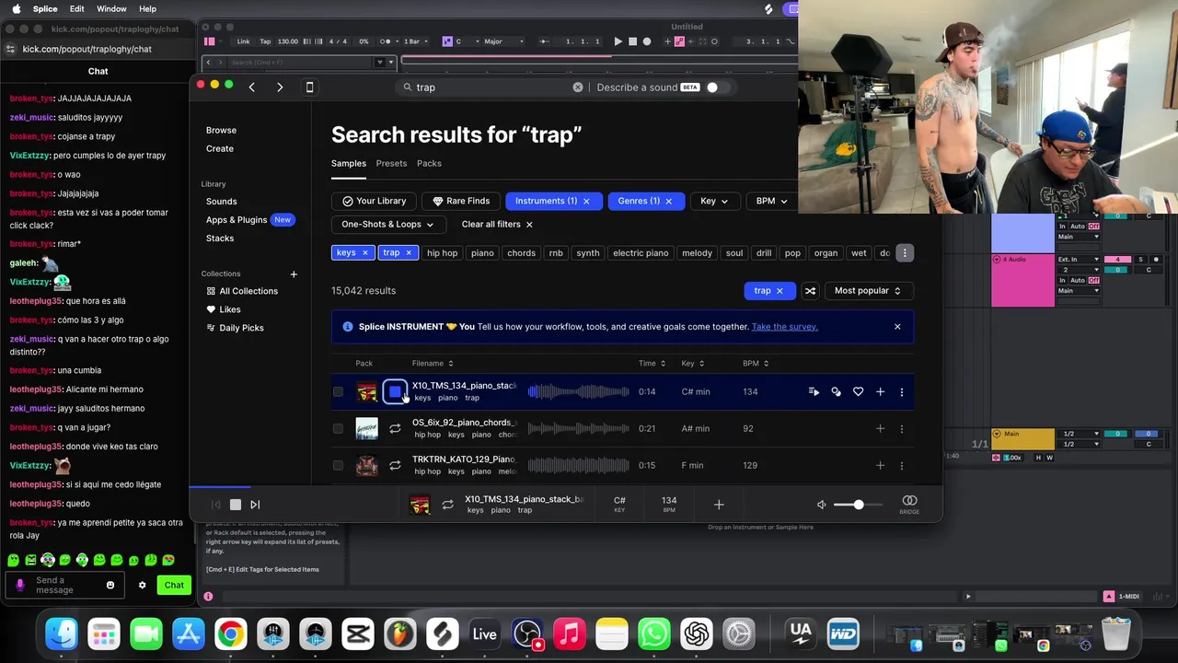Add the chords tag filter
Viewport: 1178px width, 663px height.
click(521, 253)
